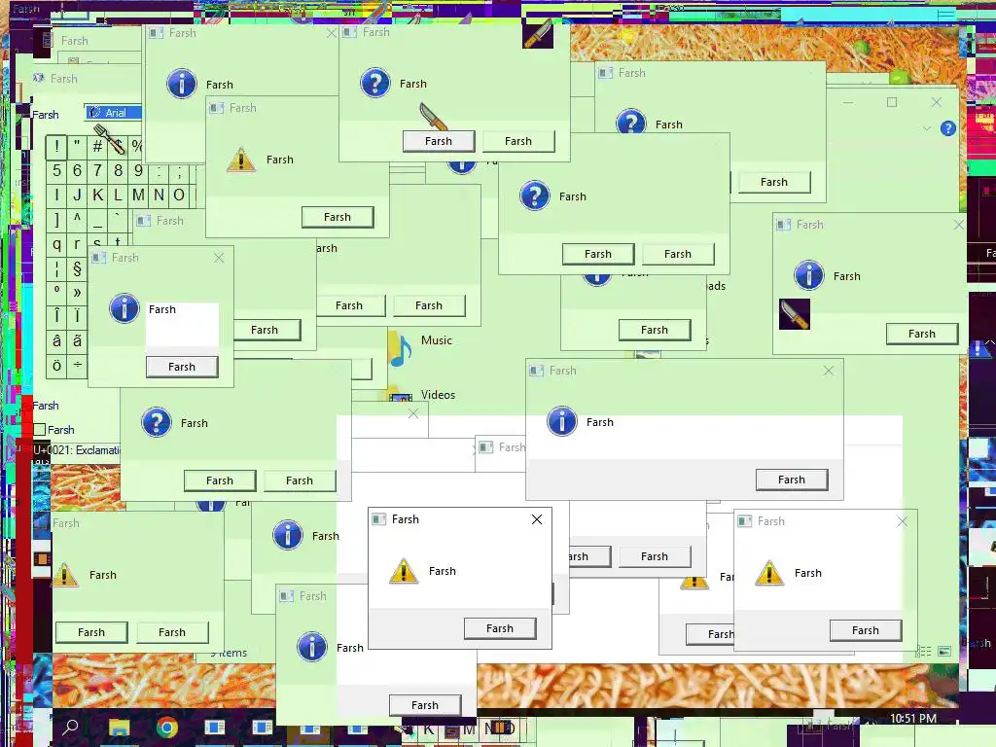The width and height of the screenshot is (996, 747).
Task: Open the Arial font dropdown in Character Map
Action: tap(115, 113)
